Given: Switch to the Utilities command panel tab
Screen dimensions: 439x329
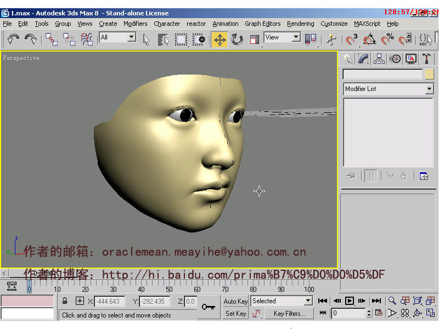Looking at the screenshot, I should point(427,59).
